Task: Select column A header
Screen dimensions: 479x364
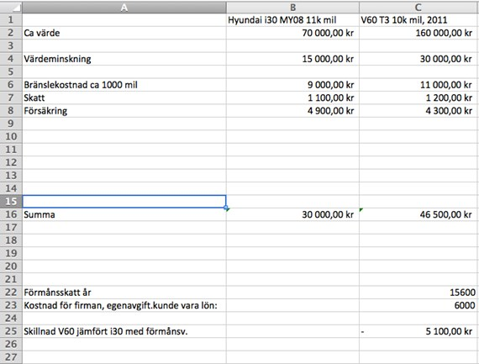Action: (124, 8)
